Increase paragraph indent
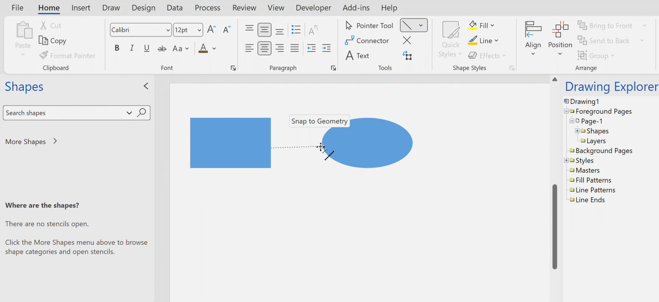Image resolution: width=659 pixels, height=302 pixels. [x=326, y=48]
